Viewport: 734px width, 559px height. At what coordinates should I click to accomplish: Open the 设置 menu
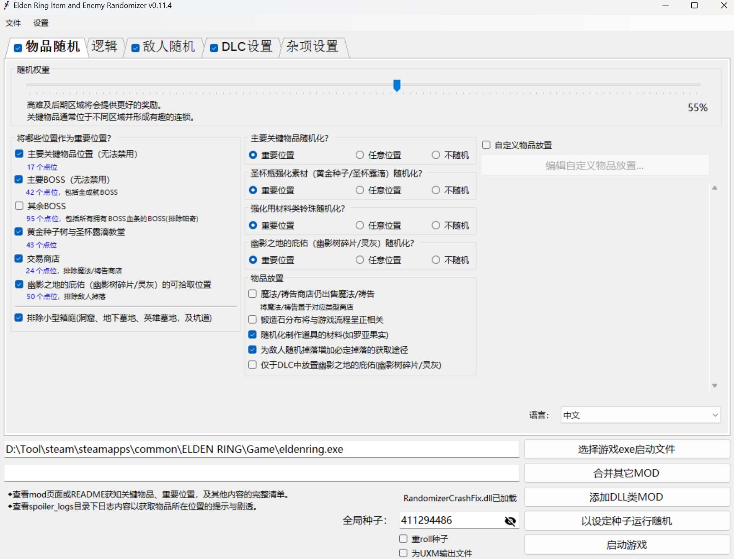coord(40,23)
